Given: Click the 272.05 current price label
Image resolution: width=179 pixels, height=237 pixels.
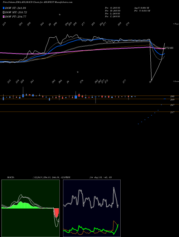Looking at the screenshot, I should 169,48.
